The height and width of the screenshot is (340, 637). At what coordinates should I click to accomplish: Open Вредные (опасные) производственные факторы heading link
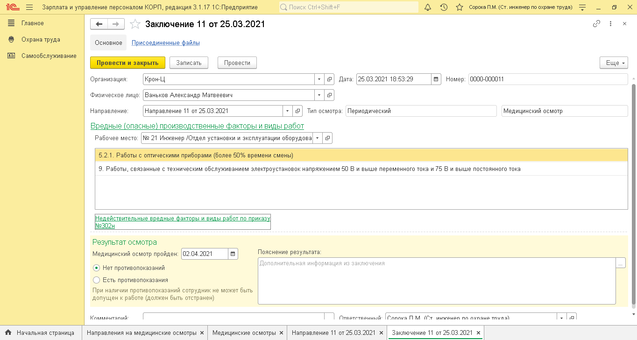tap(197, 126)
